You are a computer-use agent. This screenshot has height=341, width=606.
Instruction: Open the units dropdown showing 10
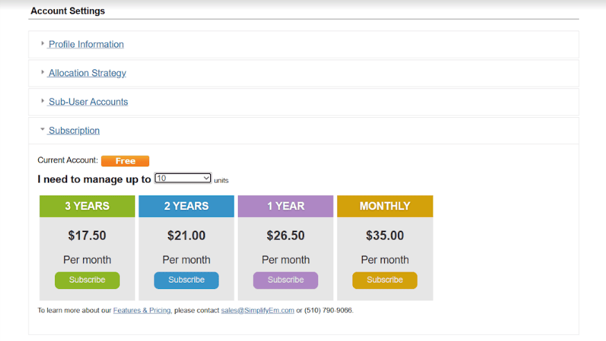pyautogui.click(x=183, y=178)
